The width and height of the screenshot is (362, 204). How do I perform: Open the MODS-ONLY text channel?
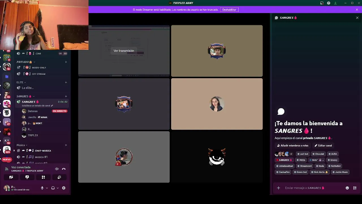pos(42,68)
